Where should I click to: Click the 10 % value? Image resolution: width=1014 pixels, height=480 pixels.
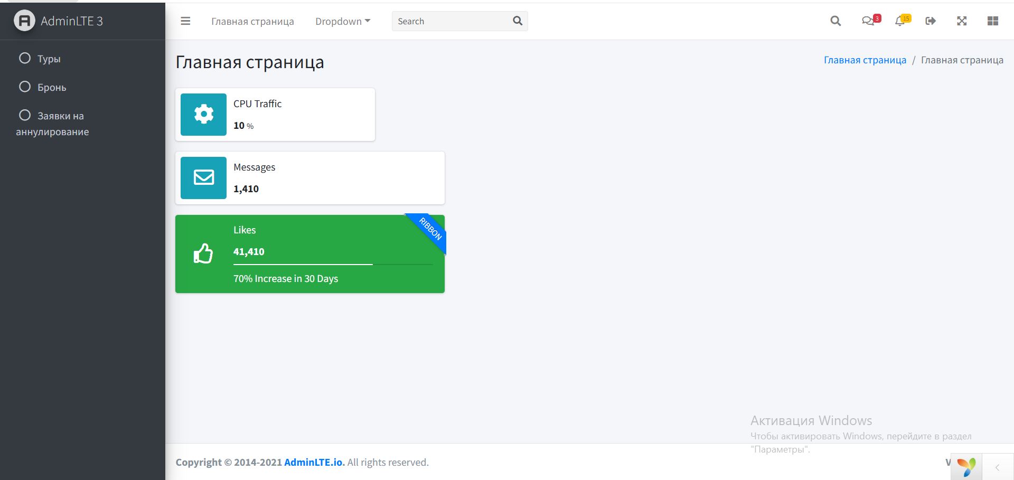pos(243,126)
